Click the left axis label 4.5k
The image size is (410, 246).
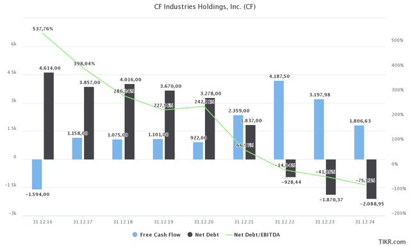(12, 72)
